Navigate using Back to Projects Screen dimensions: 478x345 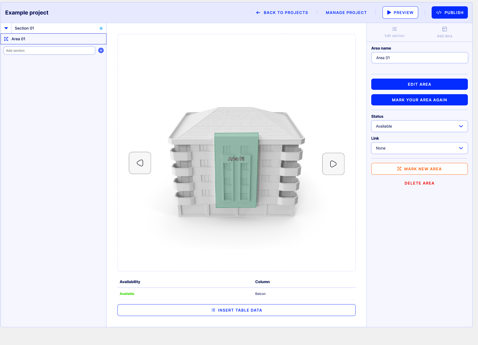point(286,13)
